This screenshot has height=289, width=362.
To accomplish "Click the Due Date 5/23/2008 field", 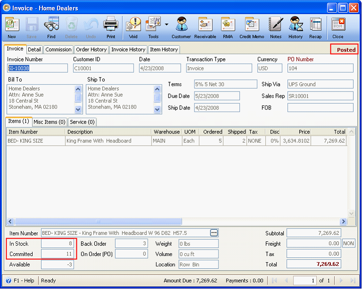I will tap(217, 96).
